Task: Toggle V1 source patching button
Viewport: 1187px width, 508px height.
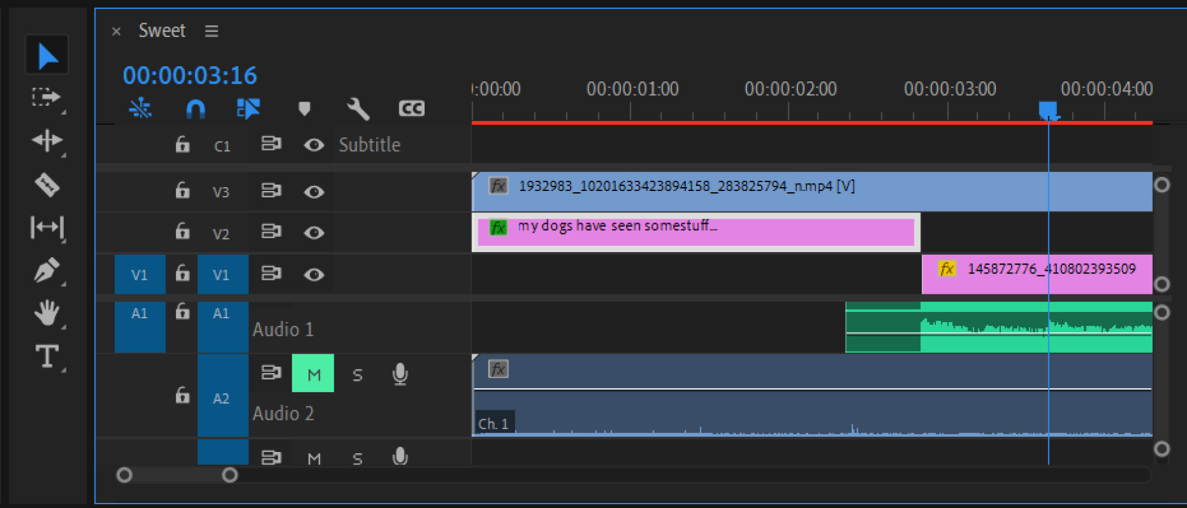Action: click(140, 274)
